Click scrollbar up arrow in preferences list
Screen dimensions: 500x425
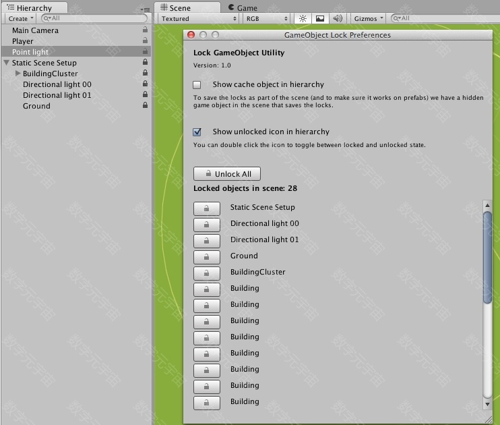tap(487, 205)
